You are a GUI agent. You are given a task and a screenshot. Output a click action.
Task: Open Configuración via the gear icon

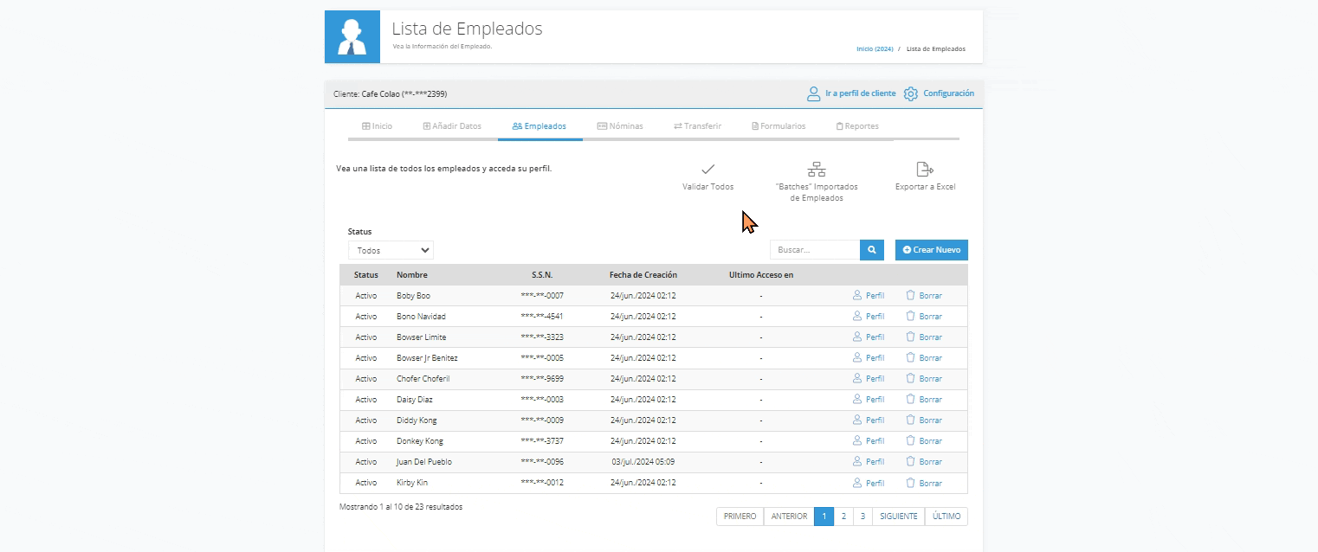(910, 93)
